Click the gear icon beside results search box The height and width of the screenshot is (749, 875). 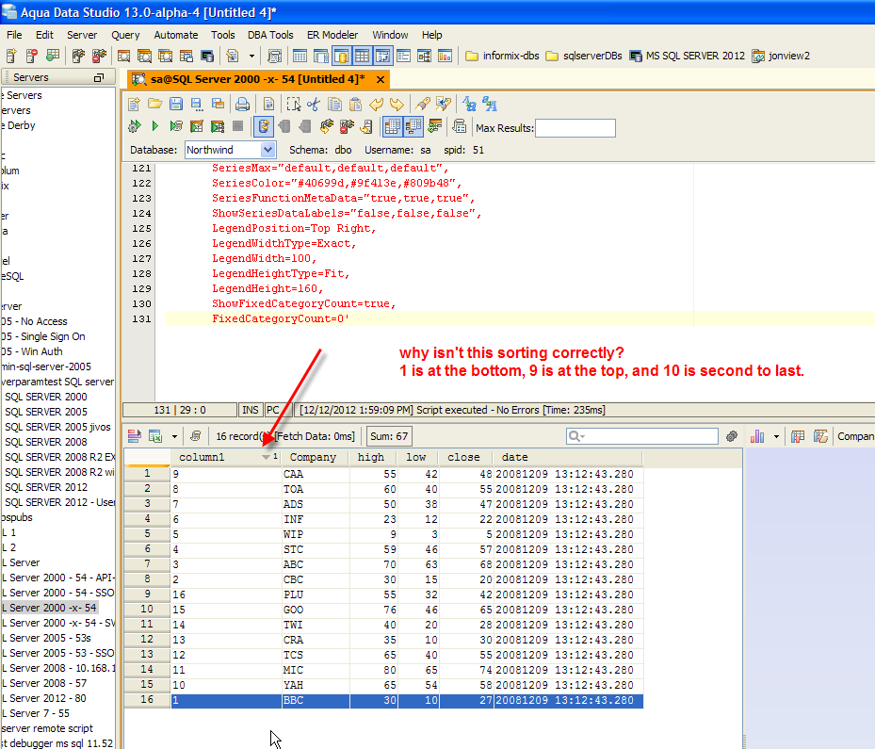[x=732, y=436]
